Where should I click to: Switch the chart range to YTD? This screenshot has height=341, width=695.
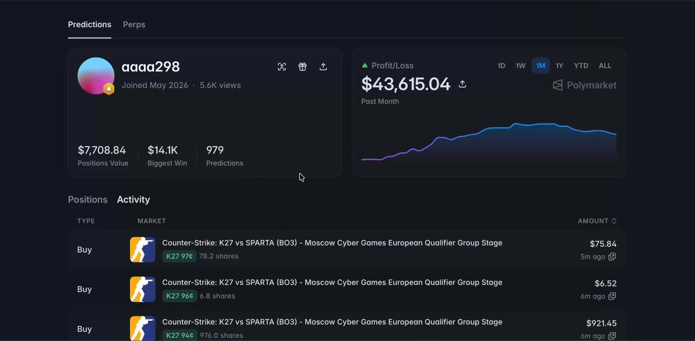click(581, 66)
